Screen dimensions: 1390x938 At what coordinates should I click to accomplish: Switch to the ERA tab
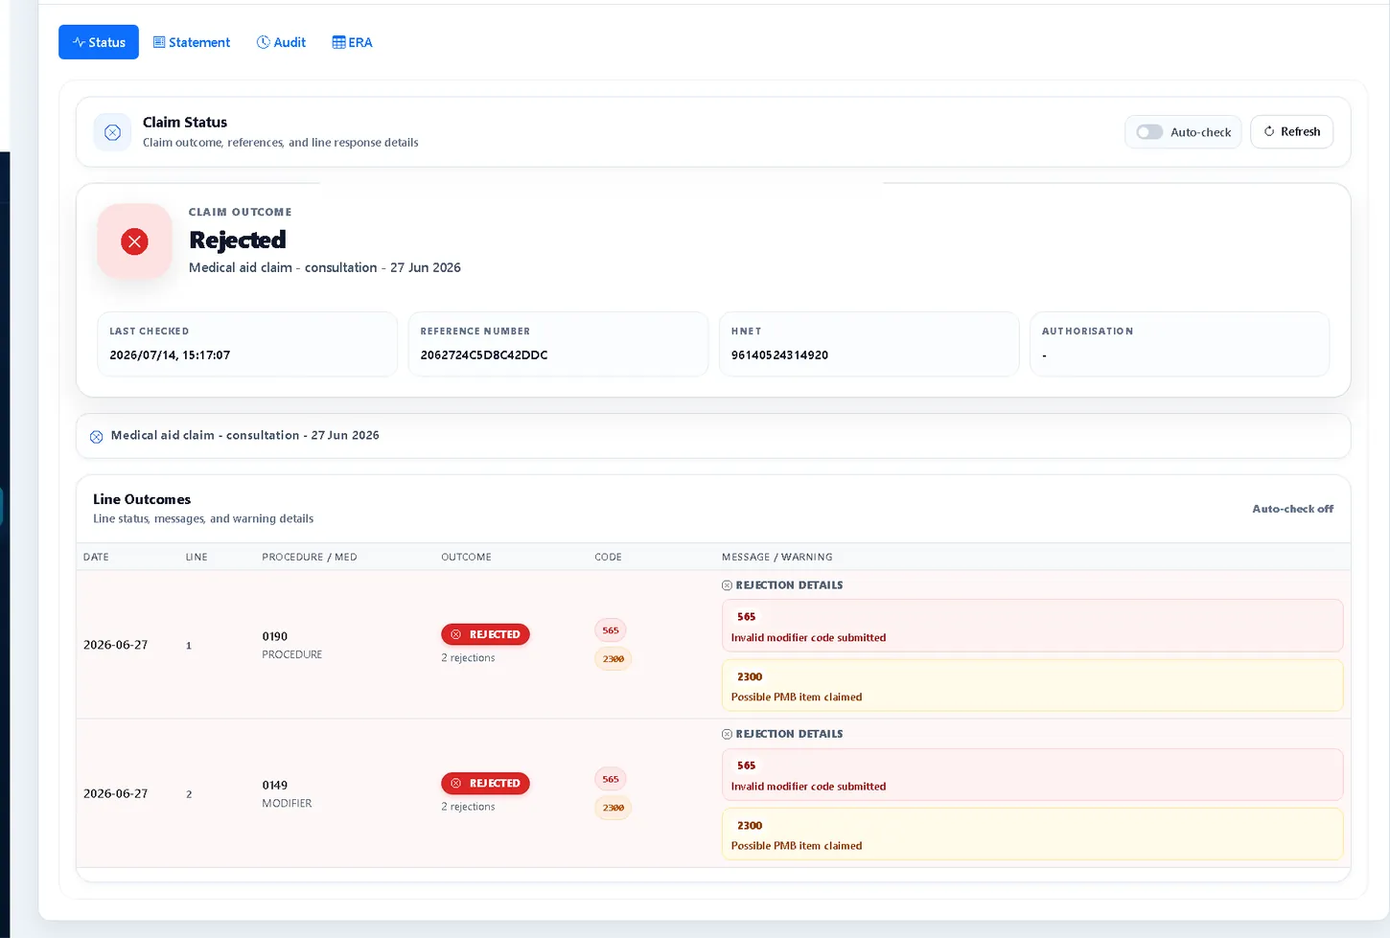click(x=352, y=42)
